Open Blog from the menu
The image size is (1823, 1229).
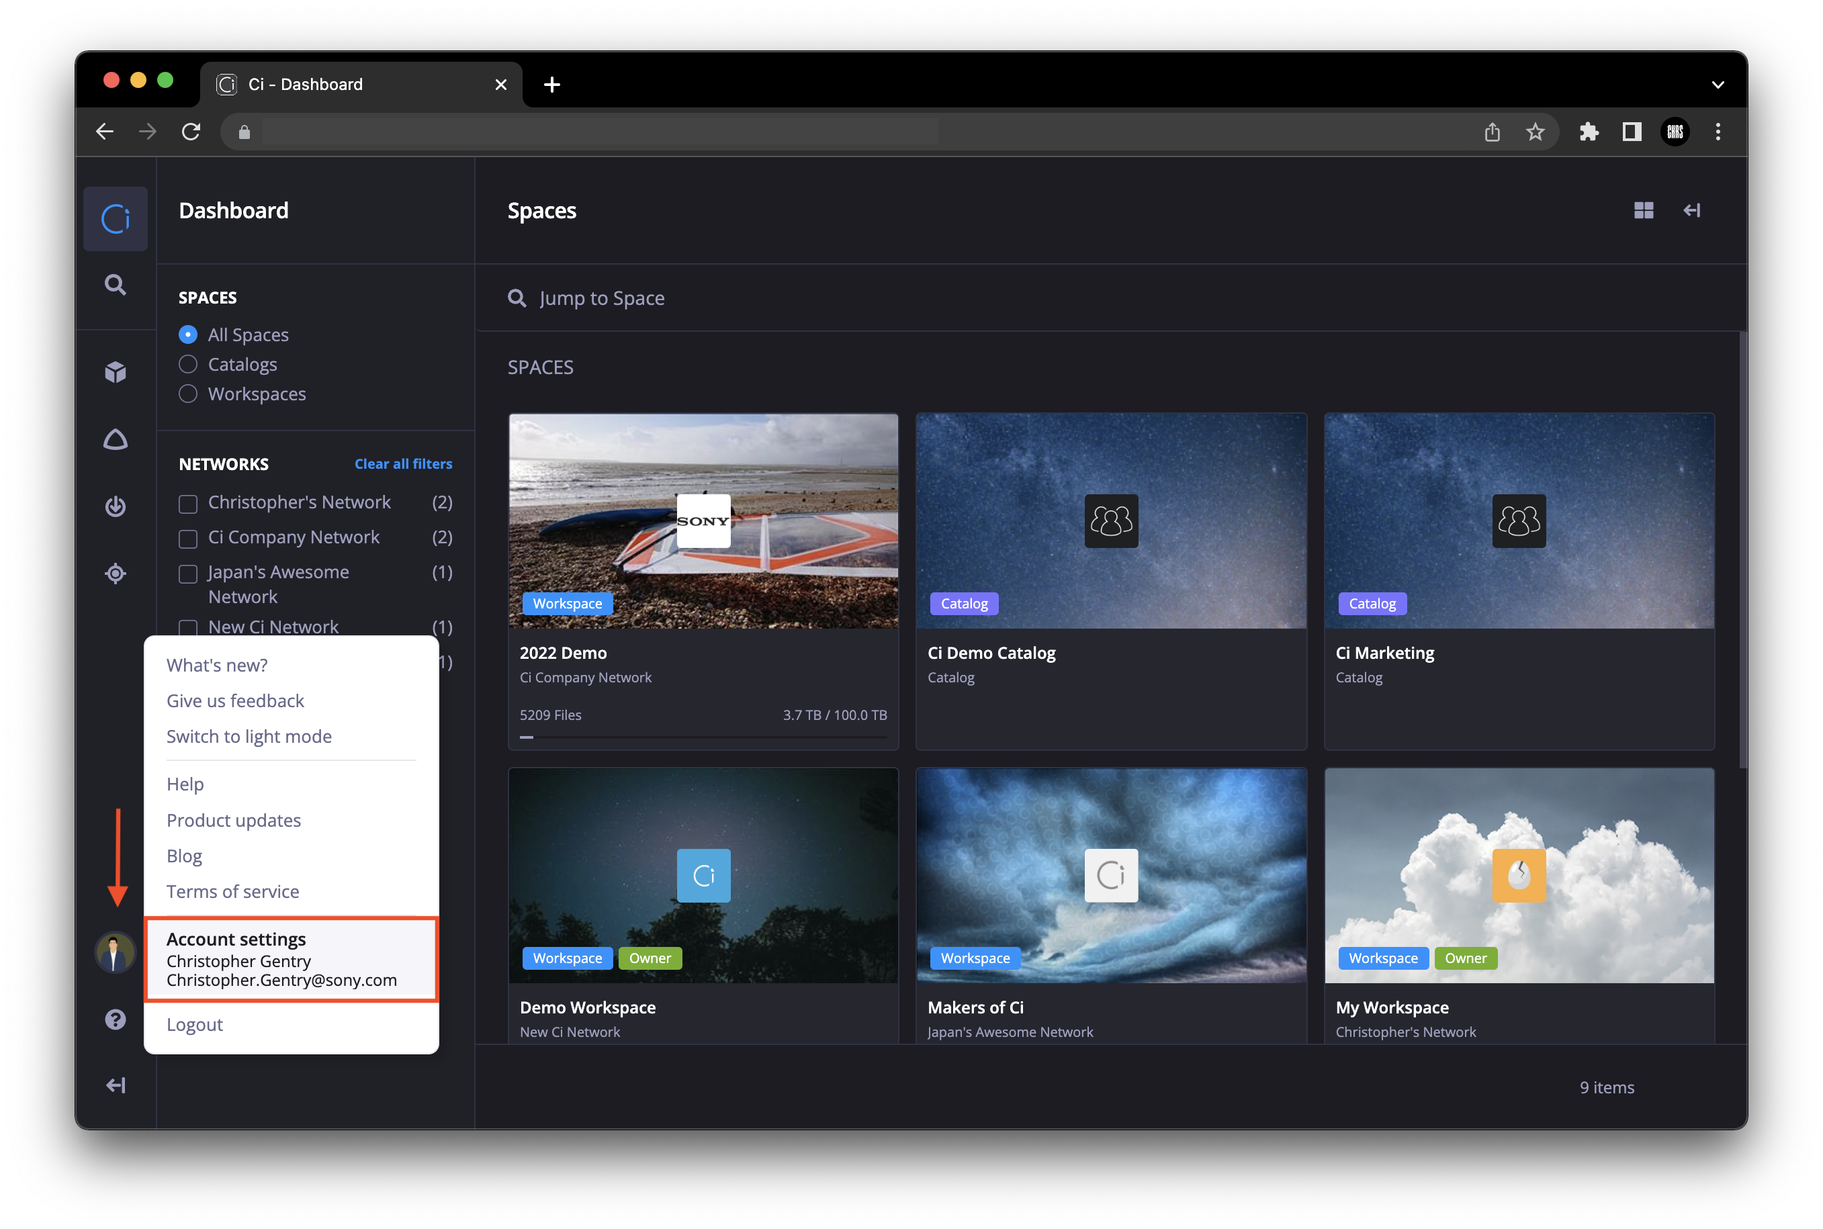[x=184, y=855]
